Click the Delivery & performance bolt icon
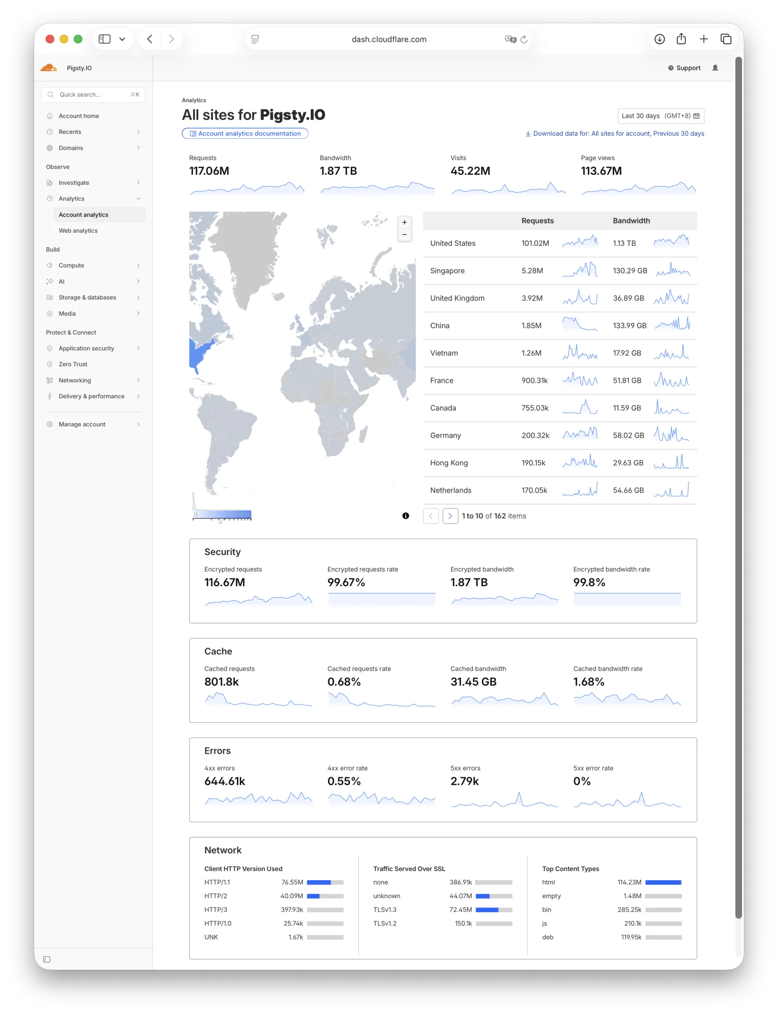 pyautogui.click(x=50, y=396)
